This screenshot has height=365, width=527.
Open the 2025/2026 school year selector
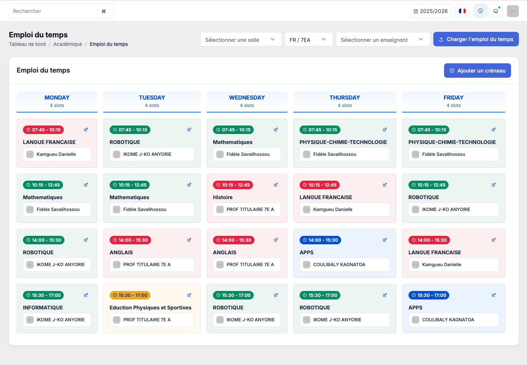click(430, 11)
